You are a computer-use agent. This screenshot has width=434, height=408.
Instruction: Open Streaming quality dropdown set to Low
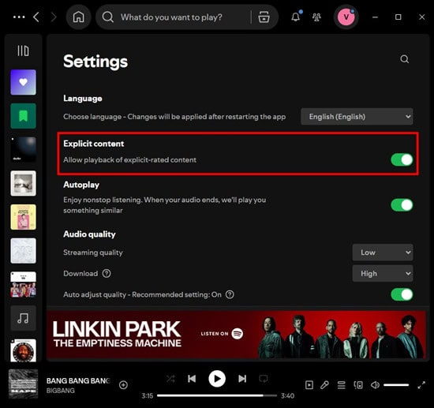[x=383, y=253]
